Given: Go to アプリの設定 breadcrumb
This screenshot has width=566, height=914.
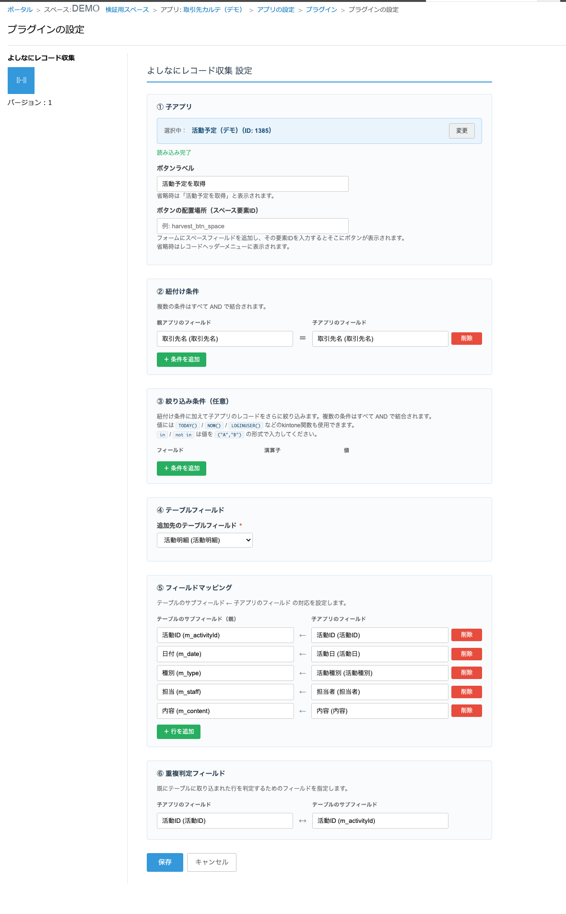Looking at the screenshot, I should pos(276,10).
